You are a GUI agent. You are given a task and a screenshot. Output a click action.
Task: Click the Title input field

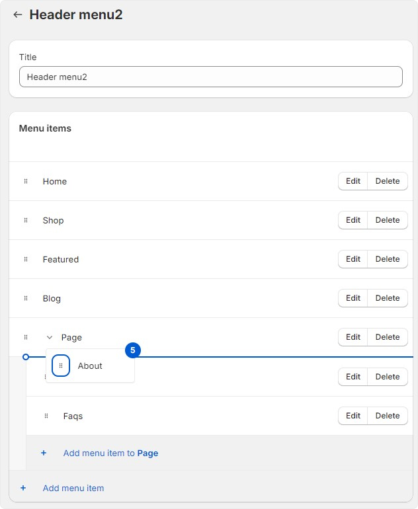click(210, 77)
